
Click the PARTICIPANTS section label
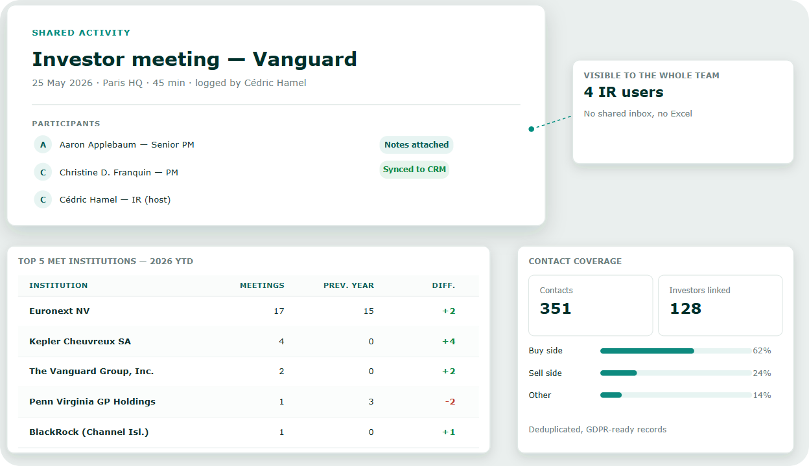point(66,124)
